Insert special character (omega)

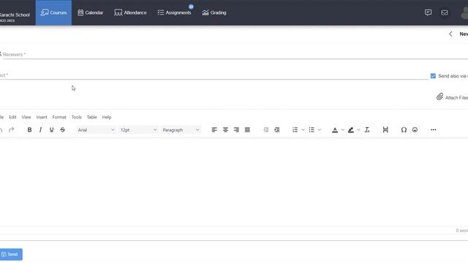(x=404, y=130)
